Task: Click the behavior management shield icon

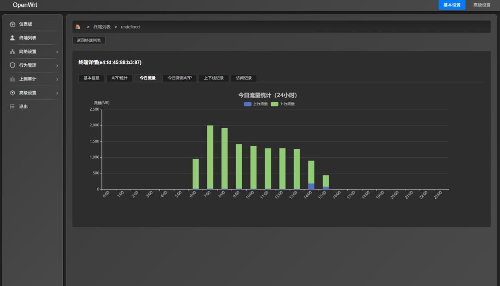Action: (12, 65)
